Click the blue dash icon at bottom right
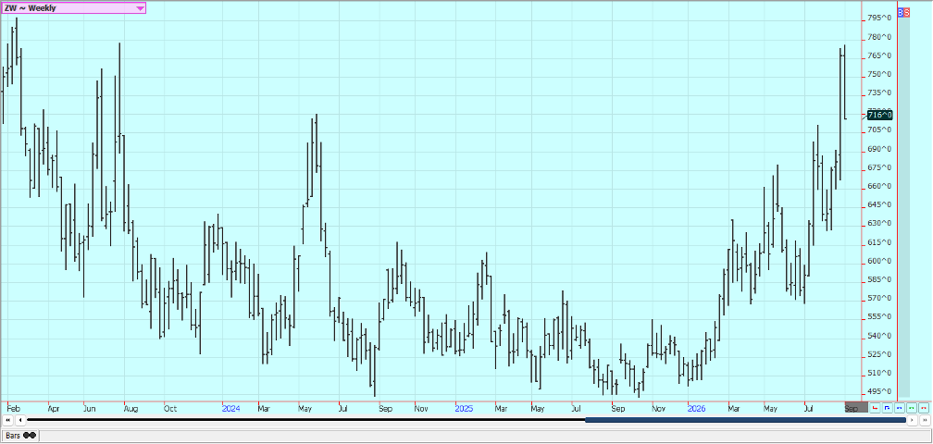This screenshot has width=933, height=444. click(899, 408)
